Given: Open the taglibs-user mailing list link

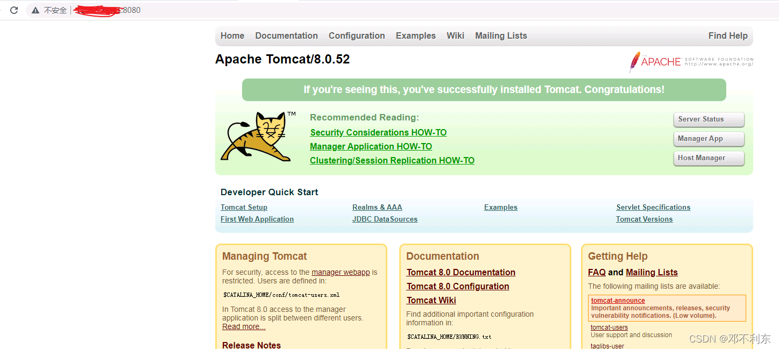Looking at the screenshot, I should (607, 346).
